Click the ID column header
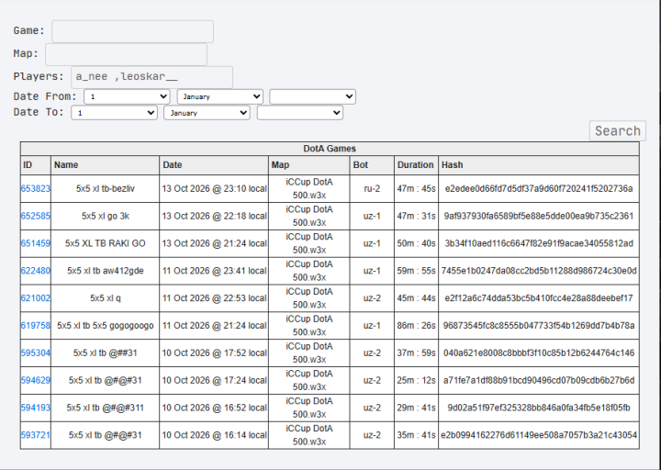Image resolution: width=661 pixels, height=470 pixels. (x=36, y=165)
